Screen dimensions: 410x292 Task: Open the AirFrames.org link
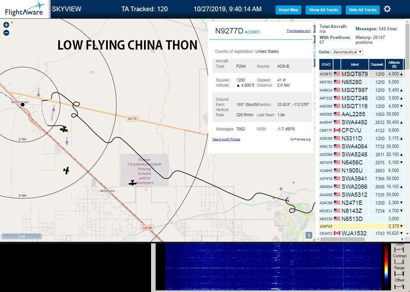[300, 139]
